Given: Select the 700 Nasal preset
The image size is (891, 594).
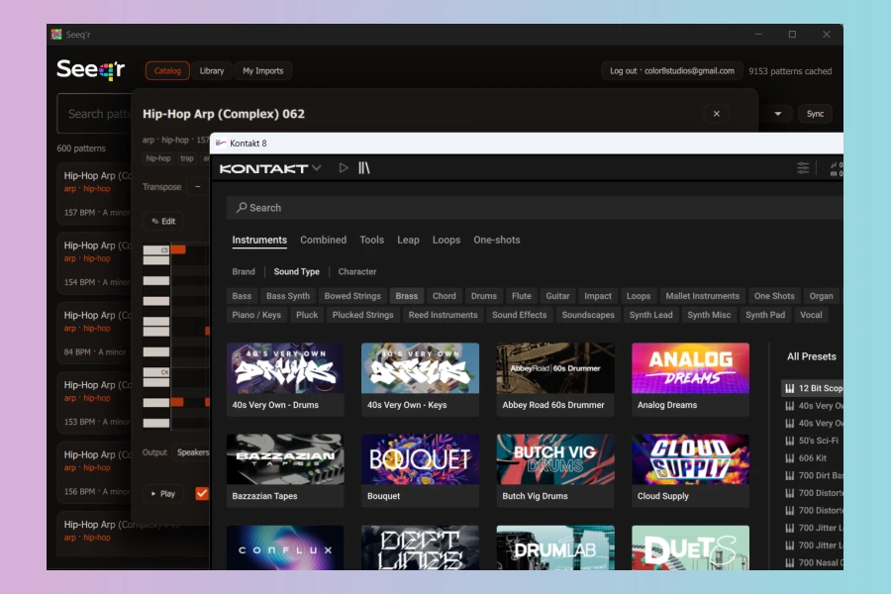Looking at the screenshot, I should click(x=813, y=562).
